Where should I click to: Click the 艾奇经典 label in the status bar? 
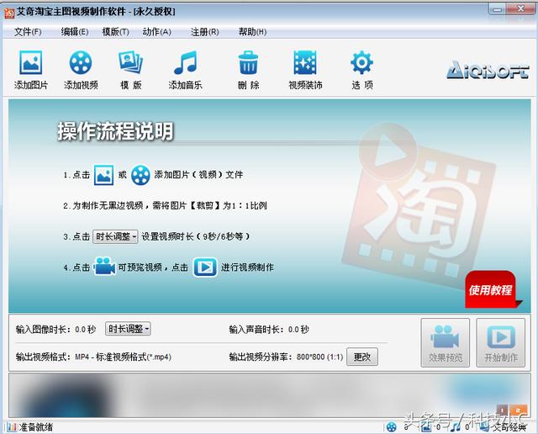click(x=509, y=427)
